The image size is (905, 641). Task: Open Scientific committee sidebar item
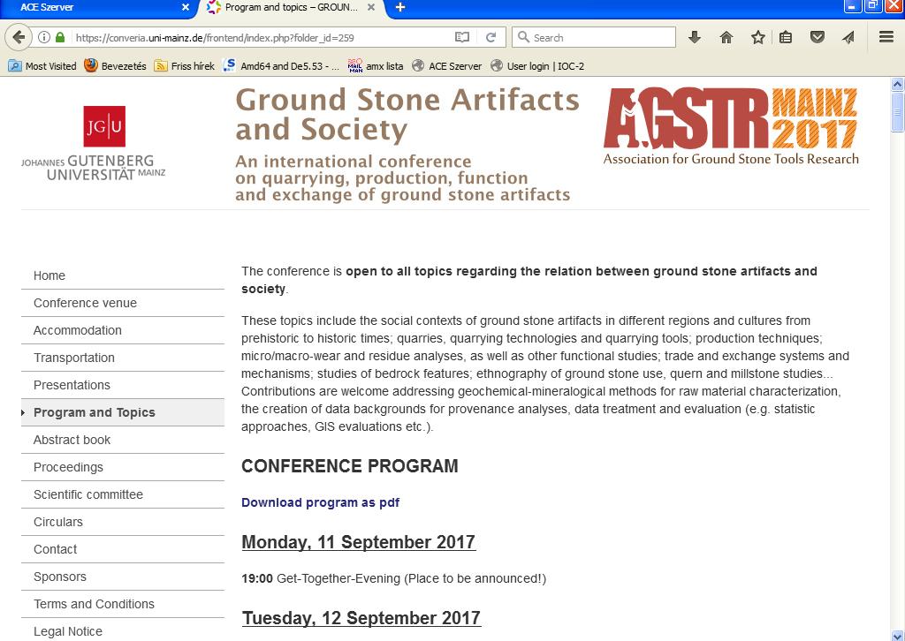click(x=122, y=494)
